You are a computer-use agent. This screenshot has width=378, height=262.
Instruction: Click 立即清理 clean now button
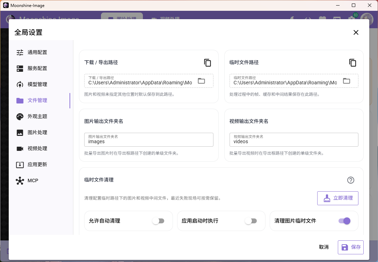coord(337,198)
